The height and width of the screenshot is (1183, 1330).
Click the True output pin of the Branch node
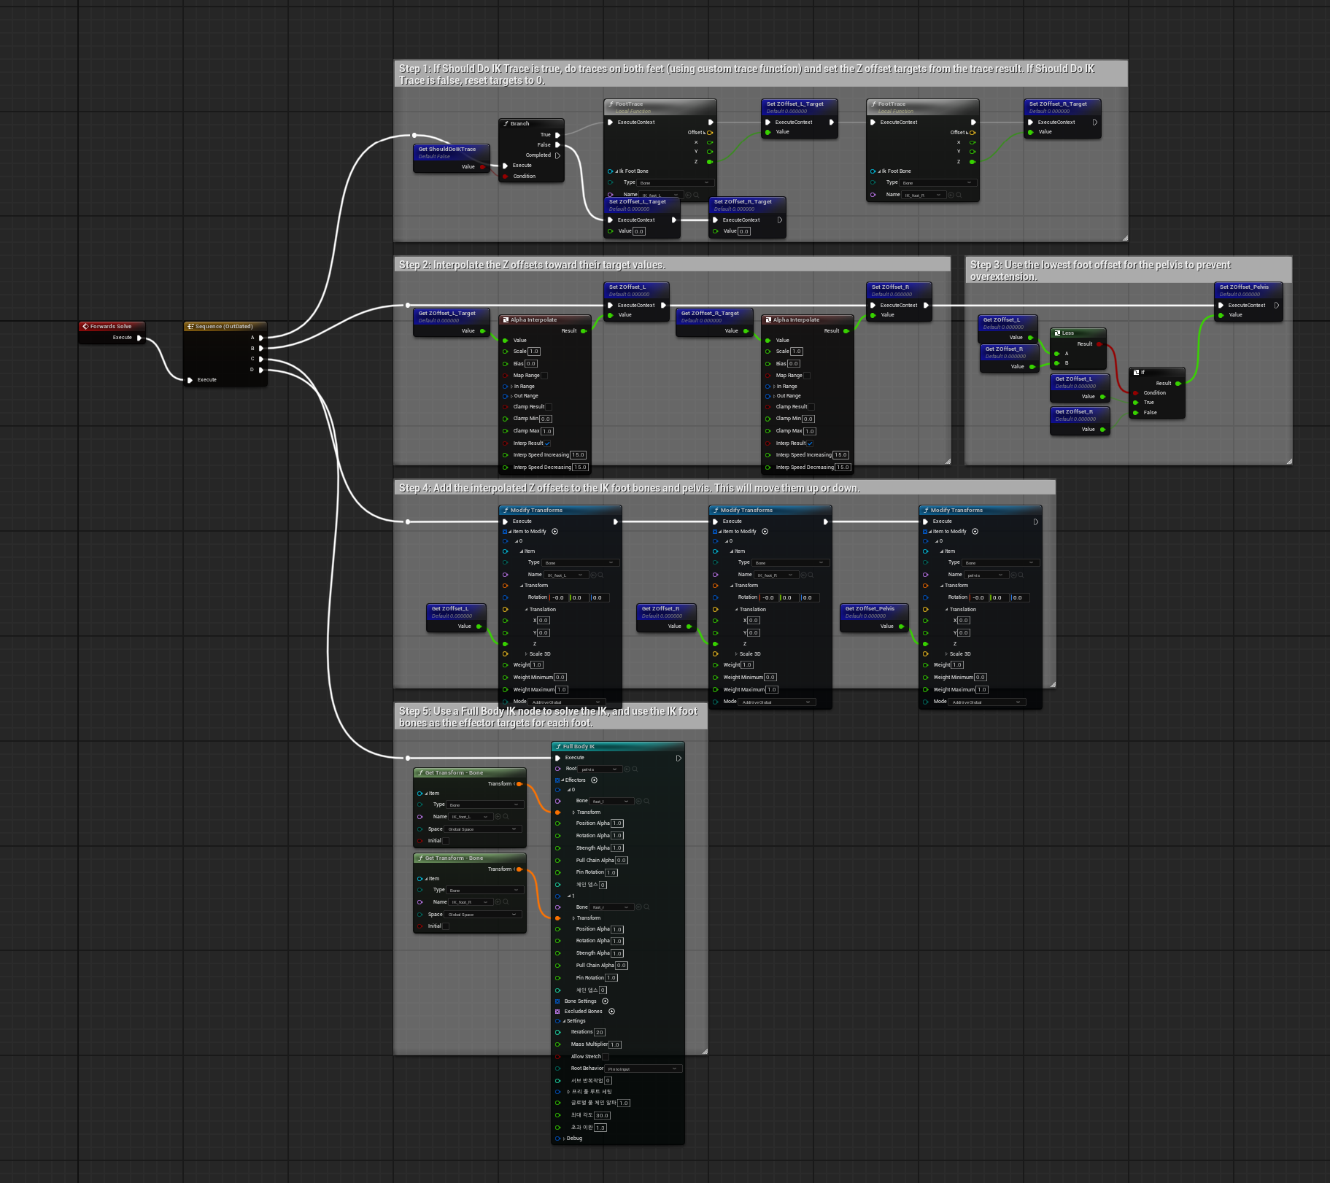pyautogui.click(x=557, y=135)
